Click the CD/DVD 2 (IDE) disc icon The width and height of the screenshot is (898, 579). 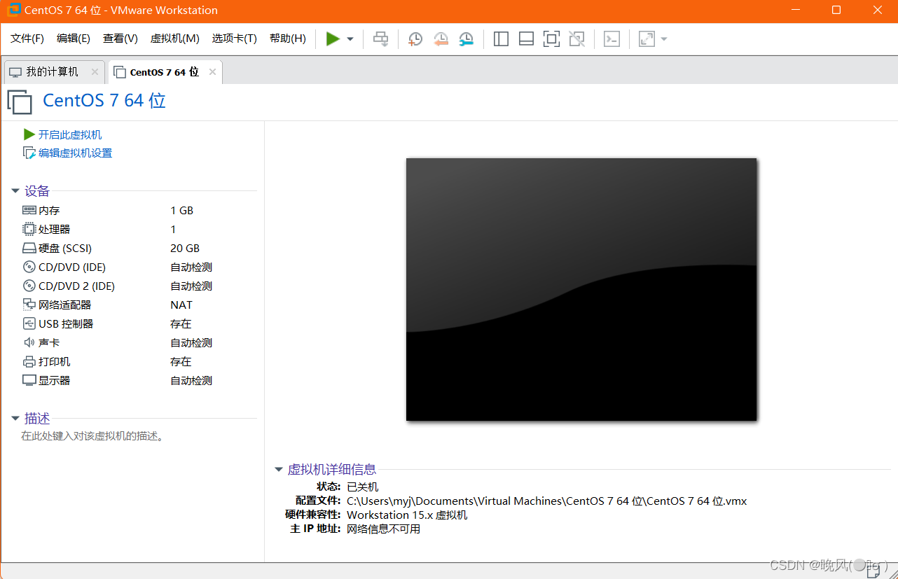tap(29, 286)
